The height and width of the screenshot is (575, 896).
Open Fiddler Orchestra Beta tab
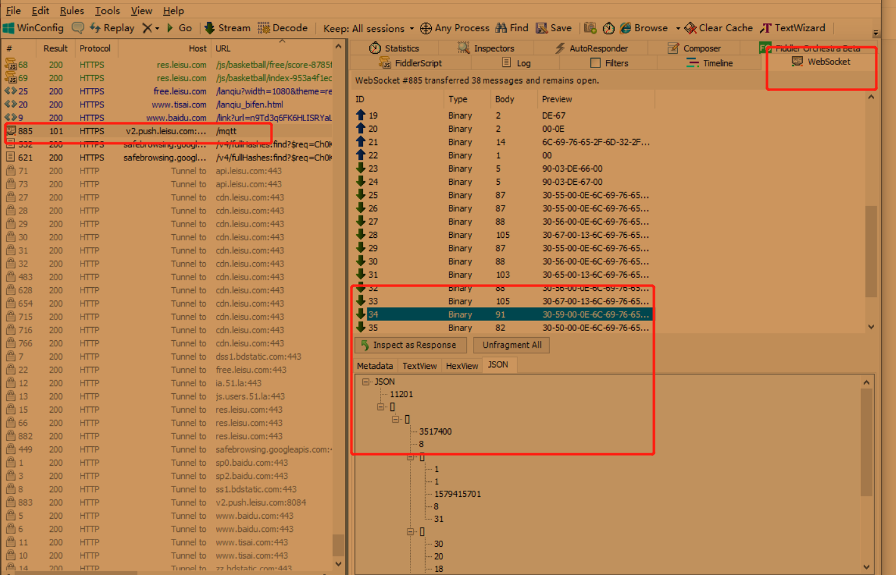click(x=810, y=48)
